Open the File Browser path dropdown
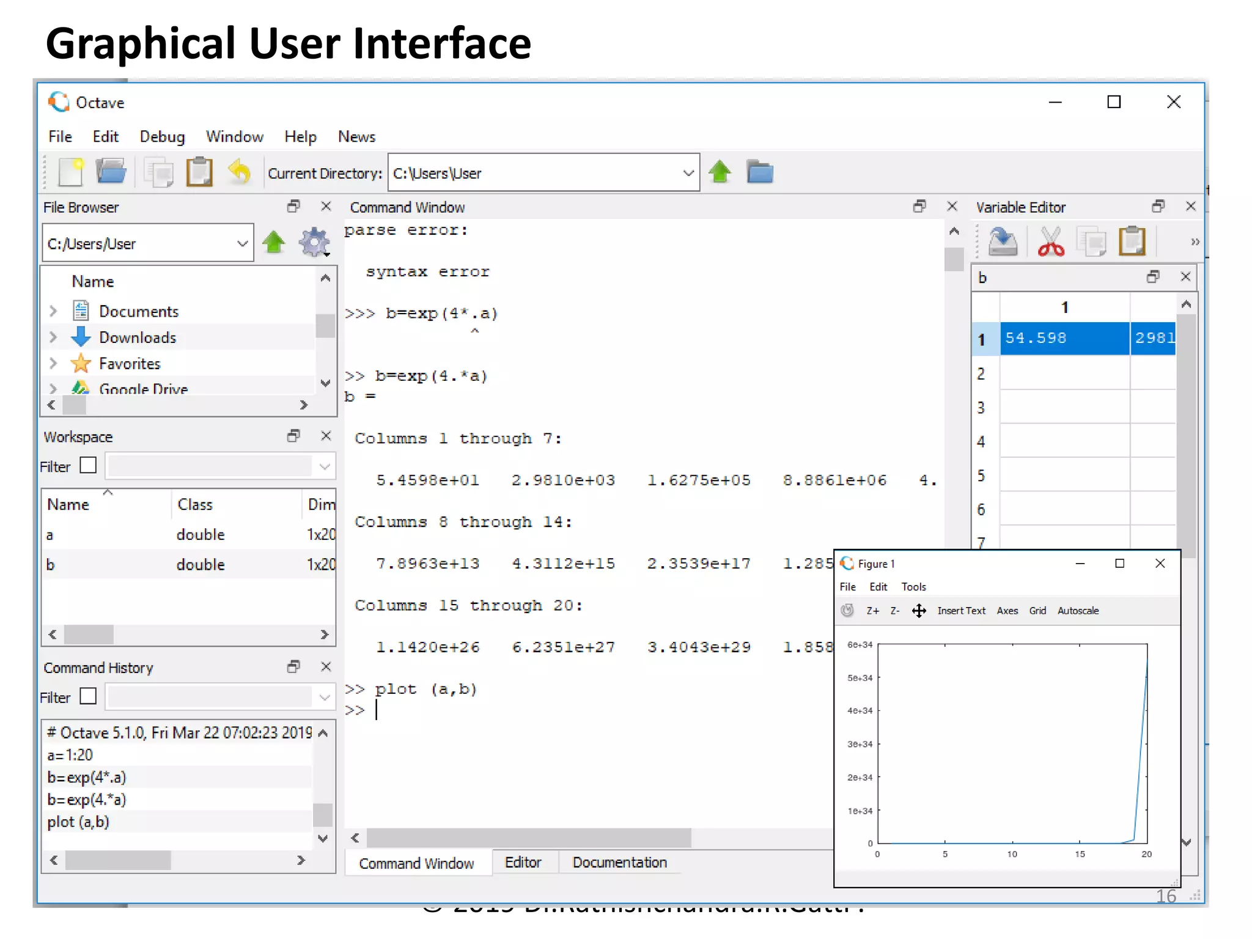Image resolution: width=1252 pixels, height=939 pixels. 242,243
